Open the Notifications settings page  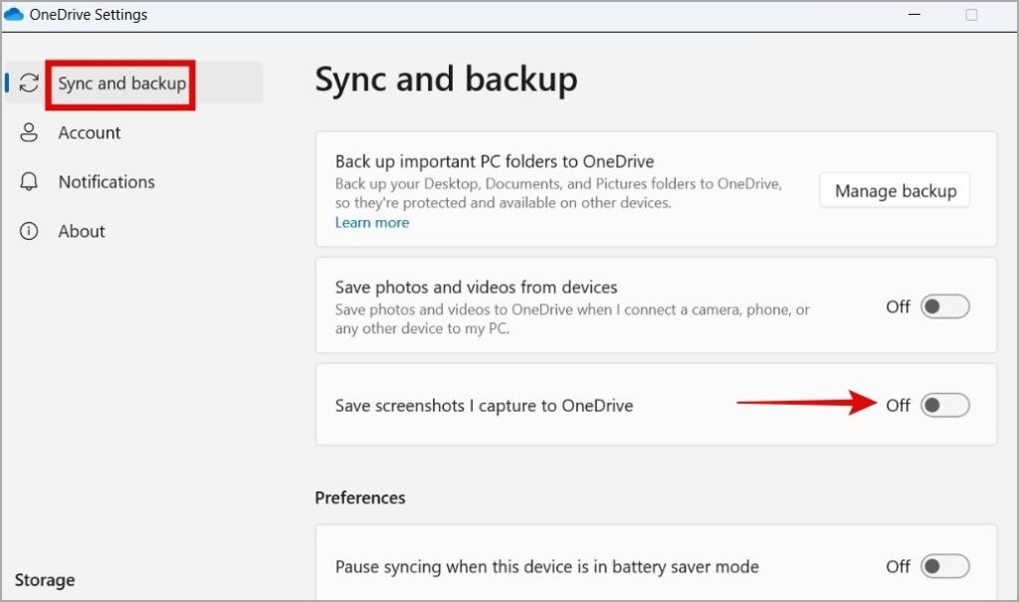[106, 181]
